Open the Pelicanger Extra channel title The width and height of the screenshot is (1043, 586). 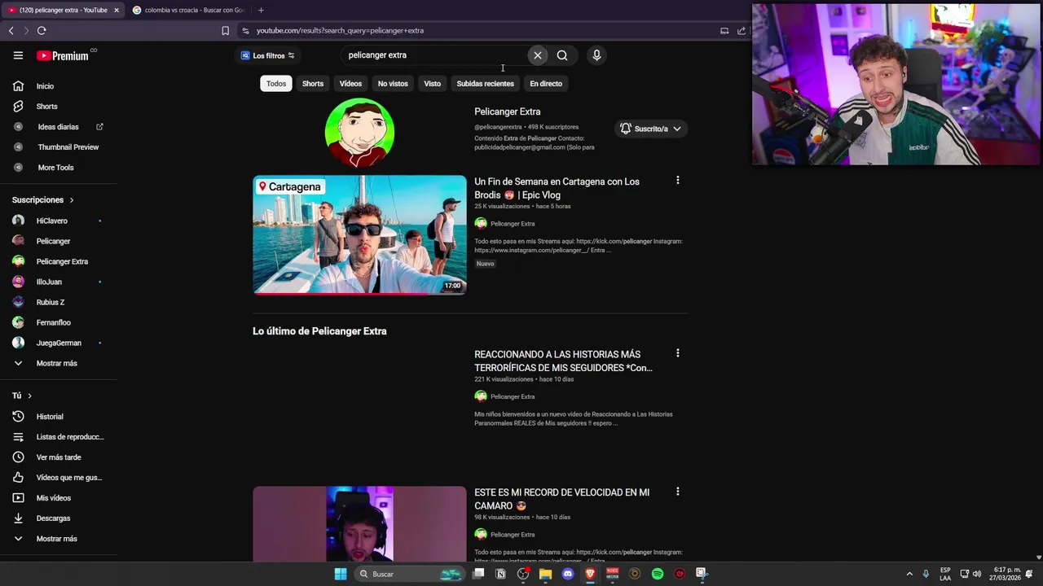pos(508,112)
